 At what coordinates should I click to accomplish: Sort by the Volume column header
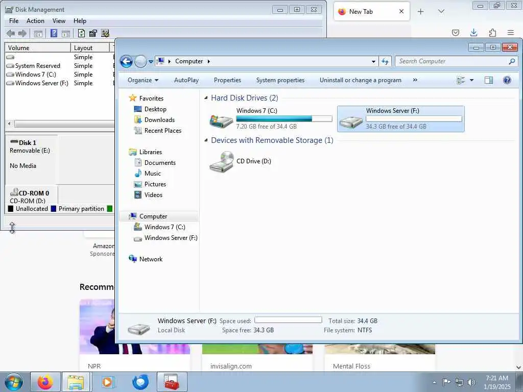(x=37, y=47)
